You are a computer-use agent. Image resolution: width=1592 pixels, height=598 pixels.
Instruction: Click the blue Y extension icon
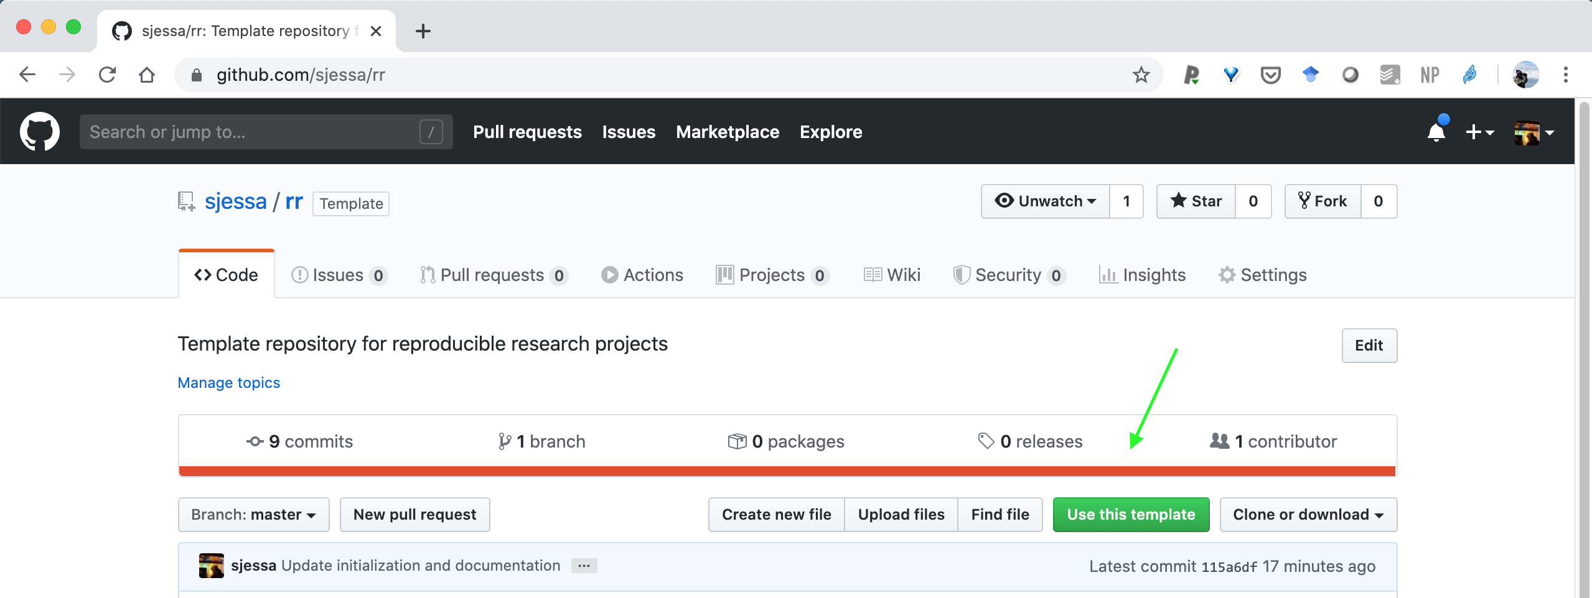[1231, 75]
